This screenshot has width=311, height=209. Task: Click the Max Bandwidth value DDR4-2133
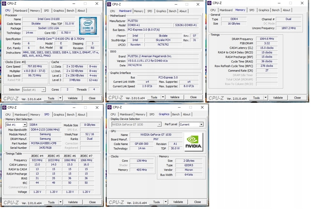tap(46, 129)
